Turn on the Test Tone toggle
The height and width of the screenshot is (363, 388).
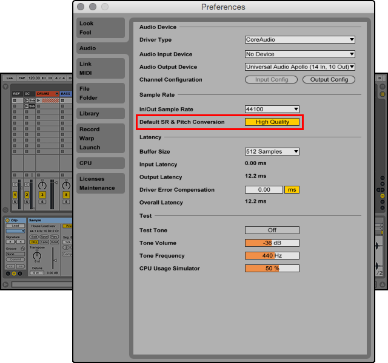[x=272, y=230]
